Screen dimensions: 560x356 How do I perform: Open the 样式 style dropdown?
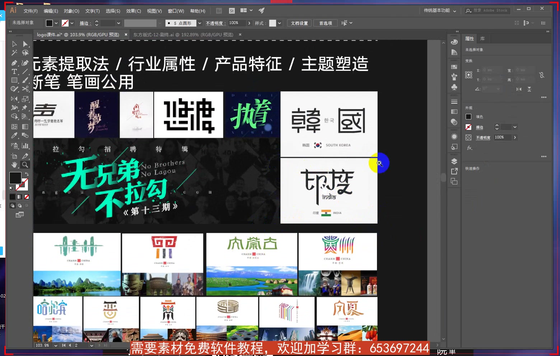click(x=279, y=23)
